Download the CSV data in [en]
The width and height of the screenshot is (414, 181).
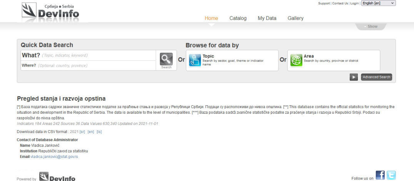point(91,132)
